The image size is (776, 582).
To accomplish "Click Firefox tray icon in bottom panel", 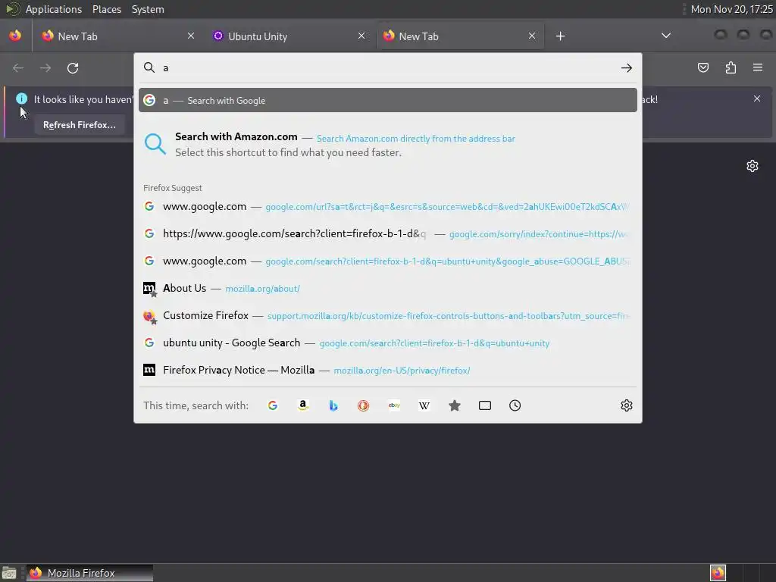I will coord(718,573).
